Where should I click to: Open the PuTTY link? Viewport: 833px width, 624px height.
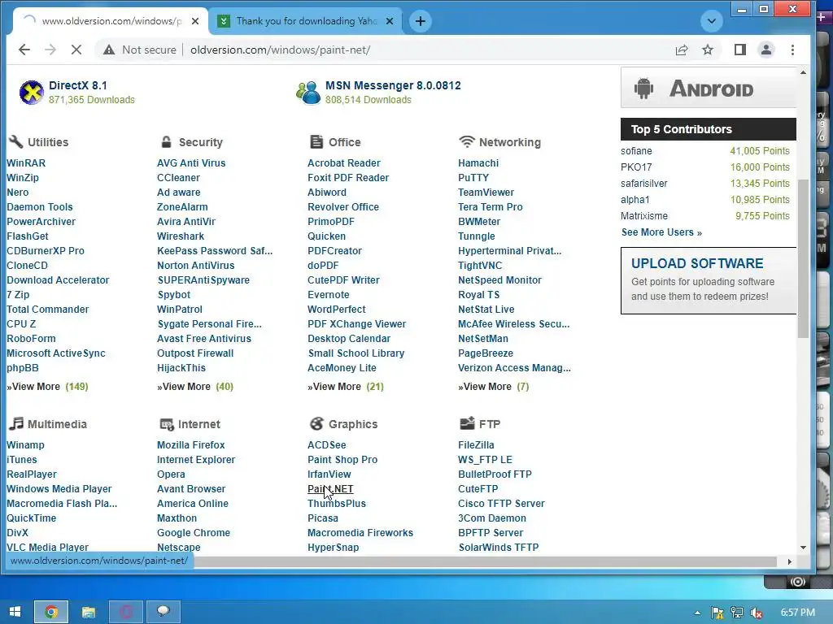click(x=473, y=178)
